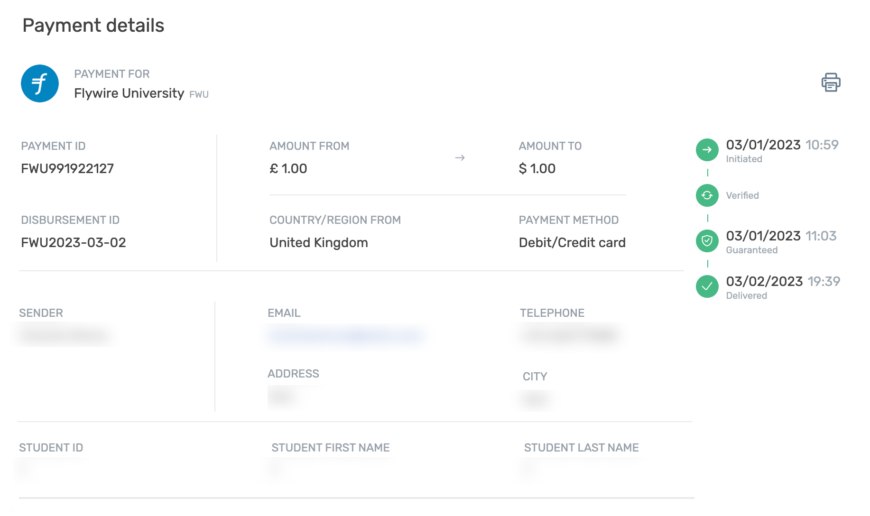Click the Initiated arrow status icon
The image size is (870, 516).
707,150
